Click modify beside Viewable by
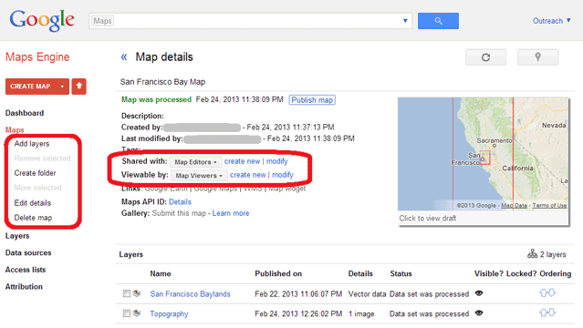The width and height of the screenshot is (583, 328). tap(283, 175)
